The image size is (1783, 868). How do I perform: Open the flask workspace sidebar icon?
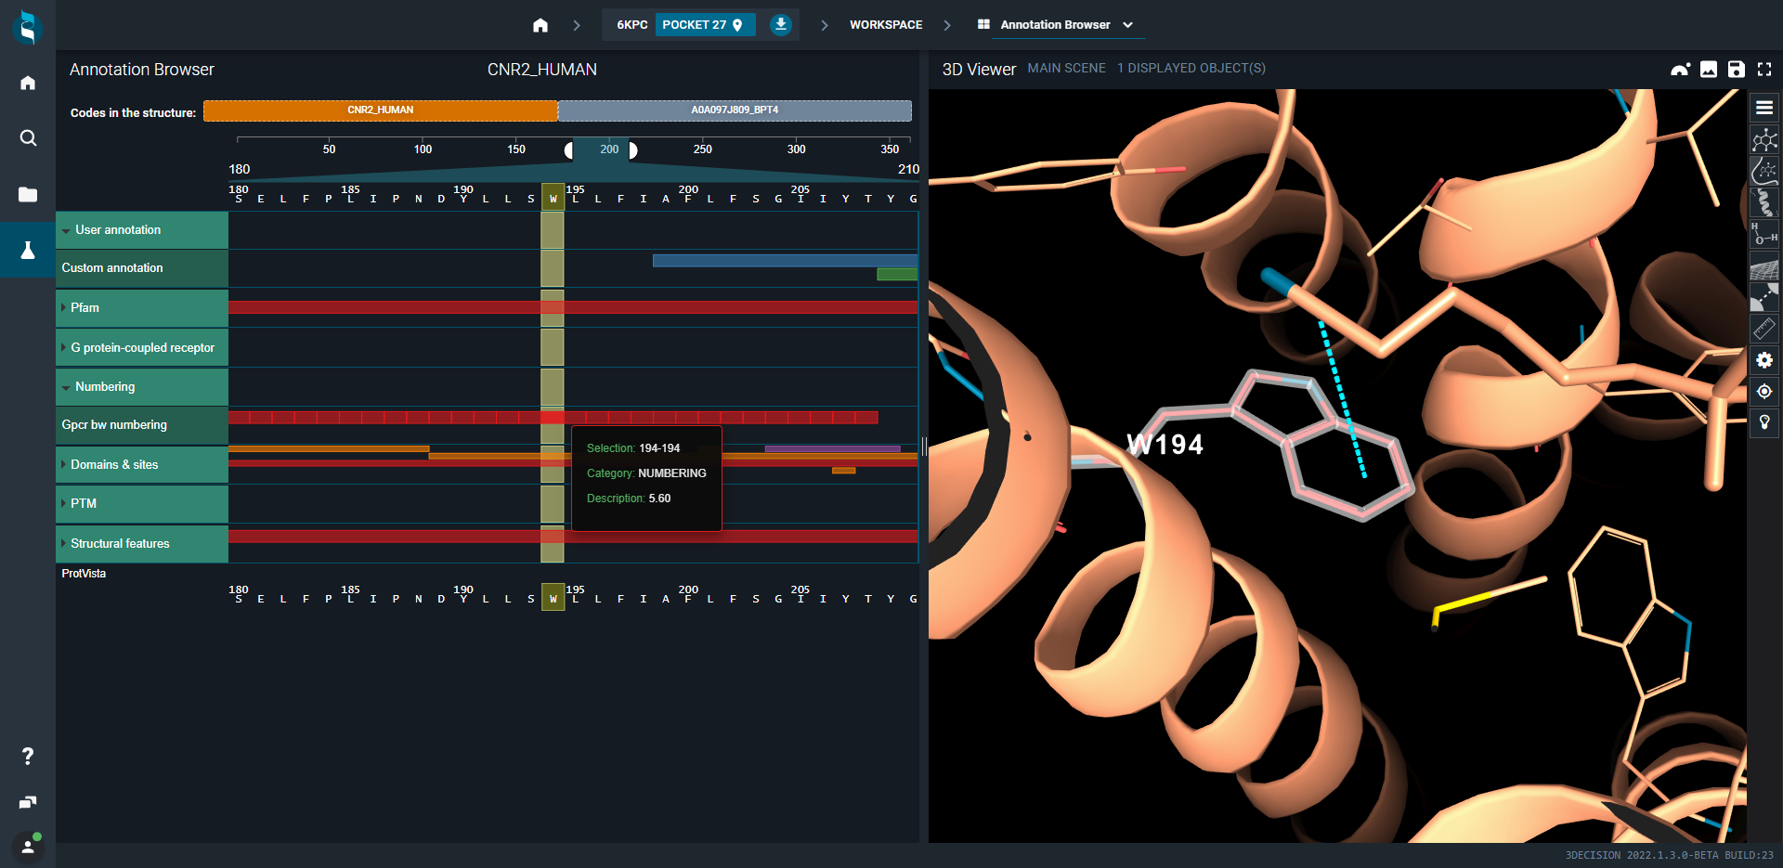[28, 250]
